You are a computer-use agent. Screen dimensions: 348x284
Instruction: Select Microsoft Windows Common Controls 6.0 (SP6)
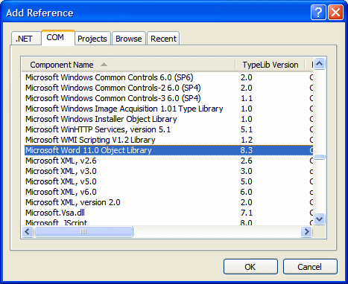point(110,77)
